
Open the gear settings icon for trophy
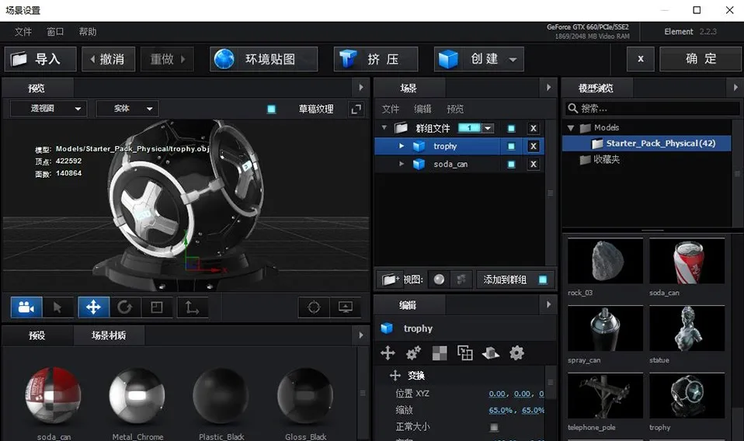516,353
